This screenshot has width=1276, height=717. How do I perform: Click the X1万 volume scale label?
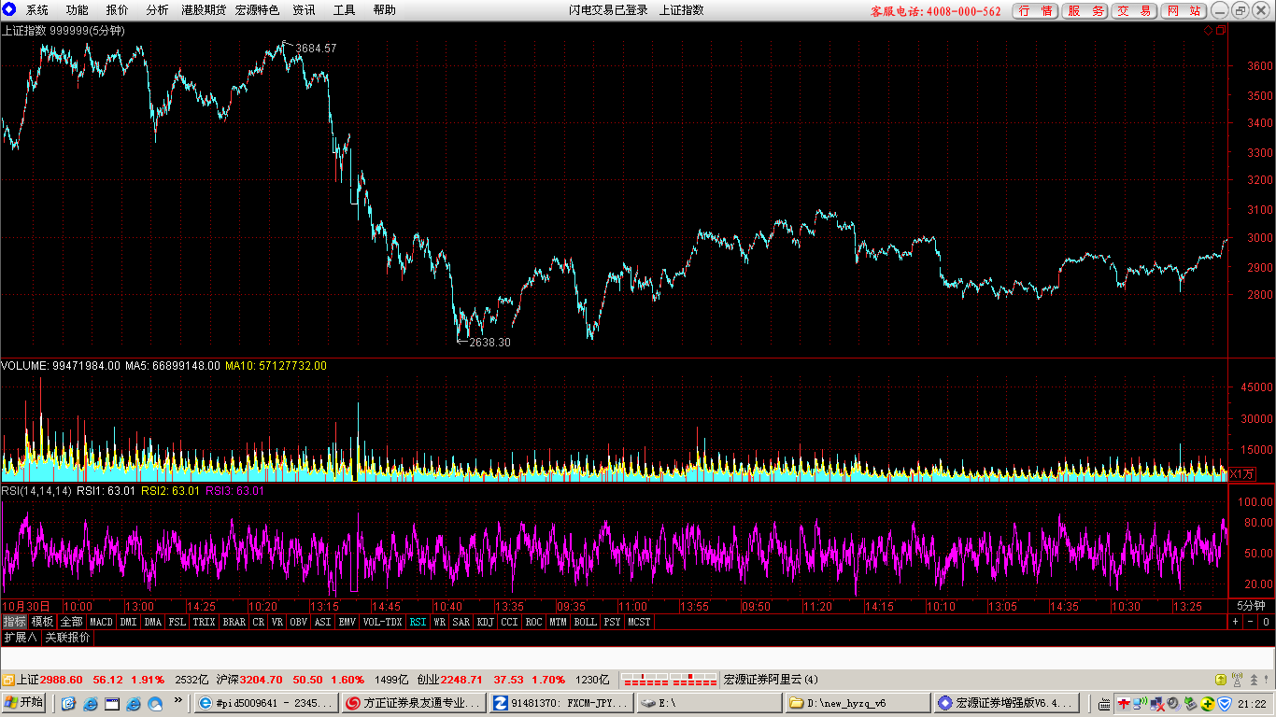click(x=1241, y=474)
